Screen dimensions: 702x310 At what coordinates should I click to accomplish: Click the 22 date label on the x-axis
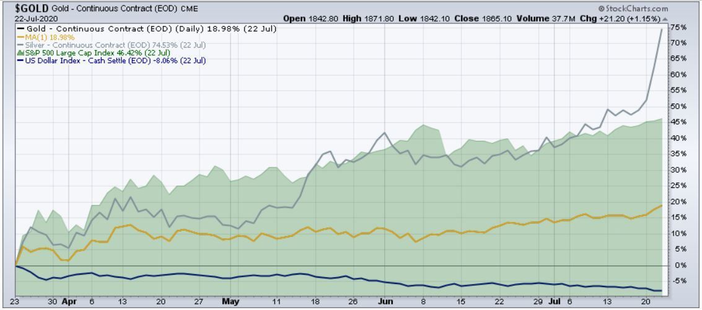(x=499, y=301)
